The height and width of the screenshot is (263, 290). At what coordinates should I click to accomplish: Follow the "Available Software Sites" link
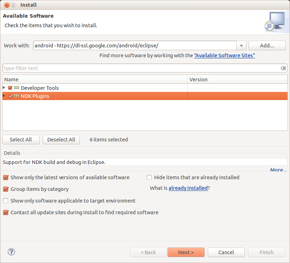click(224, 55)
